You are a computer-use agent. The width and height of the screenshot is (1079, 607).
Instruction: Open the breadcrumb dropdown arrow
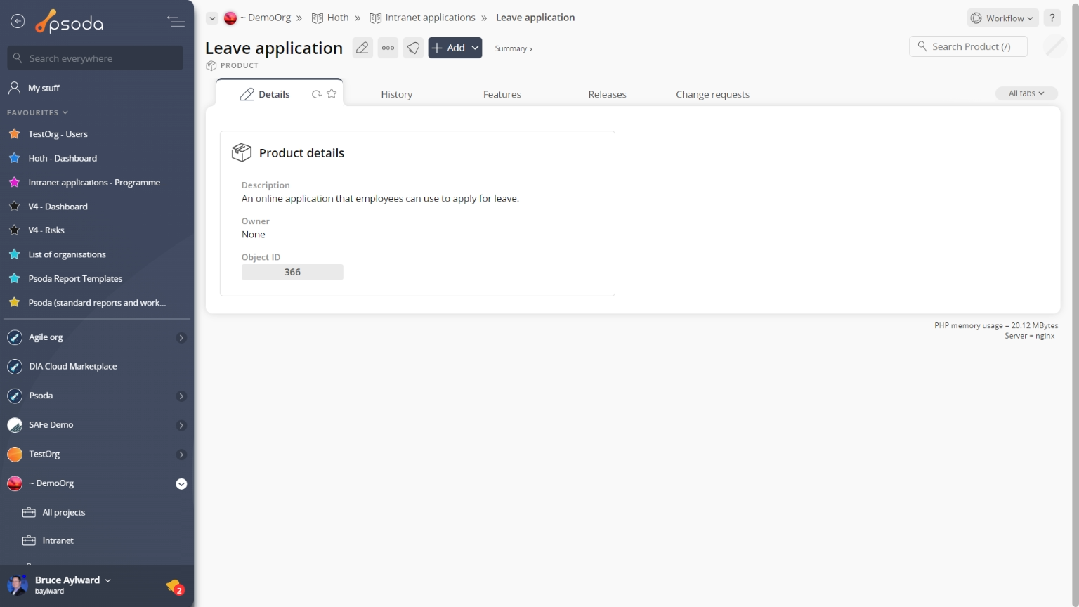click(x=212, y=18)
